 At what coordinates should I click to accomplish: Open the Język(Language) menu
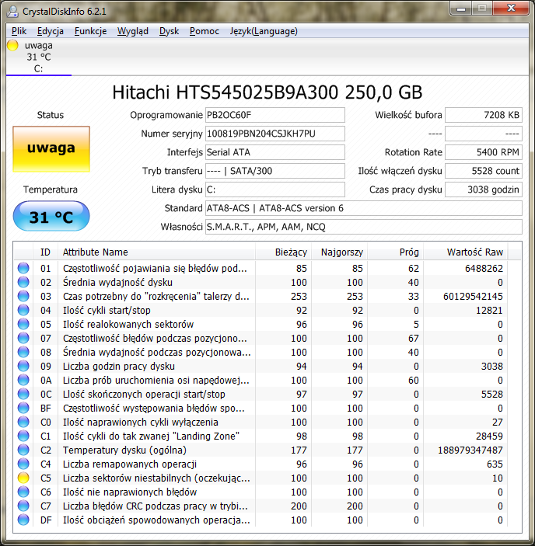point(264,31)
